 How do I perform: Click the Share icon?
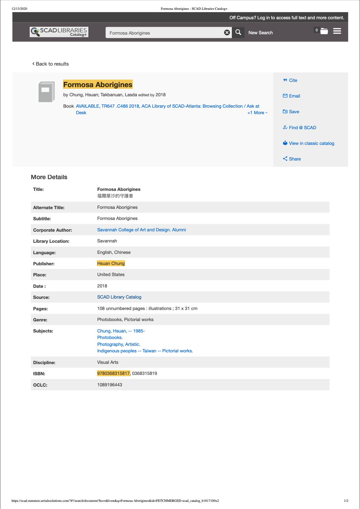(285, 159)
